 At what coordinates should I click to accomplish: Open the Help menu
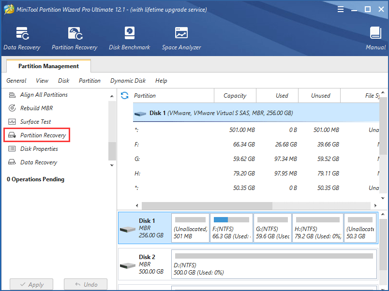click(161, 81)
